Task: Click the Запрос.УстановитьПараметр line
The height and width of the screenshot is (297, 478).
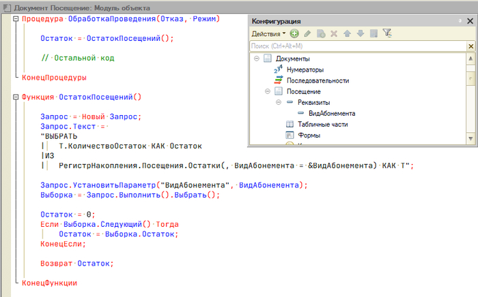Action: click(174, 185)
